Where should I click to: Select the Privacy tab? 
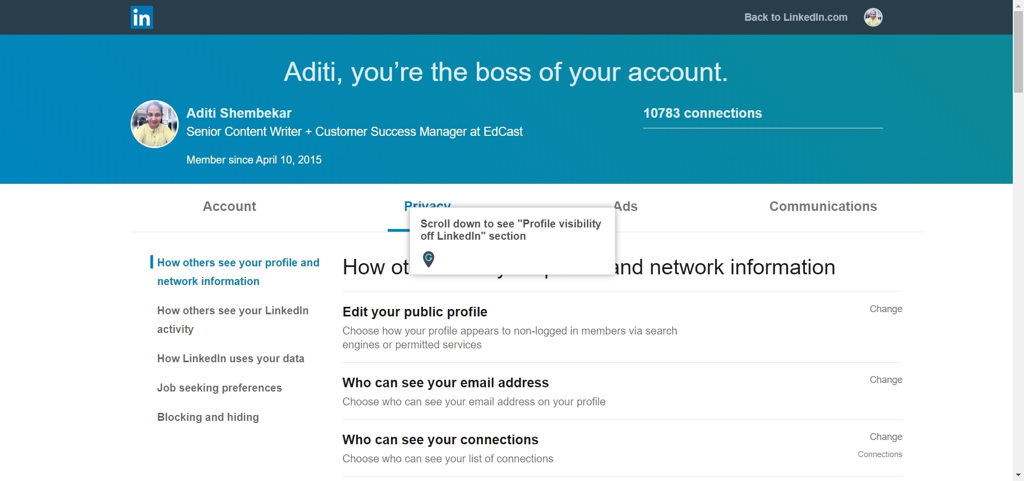[x=427, y=207]
